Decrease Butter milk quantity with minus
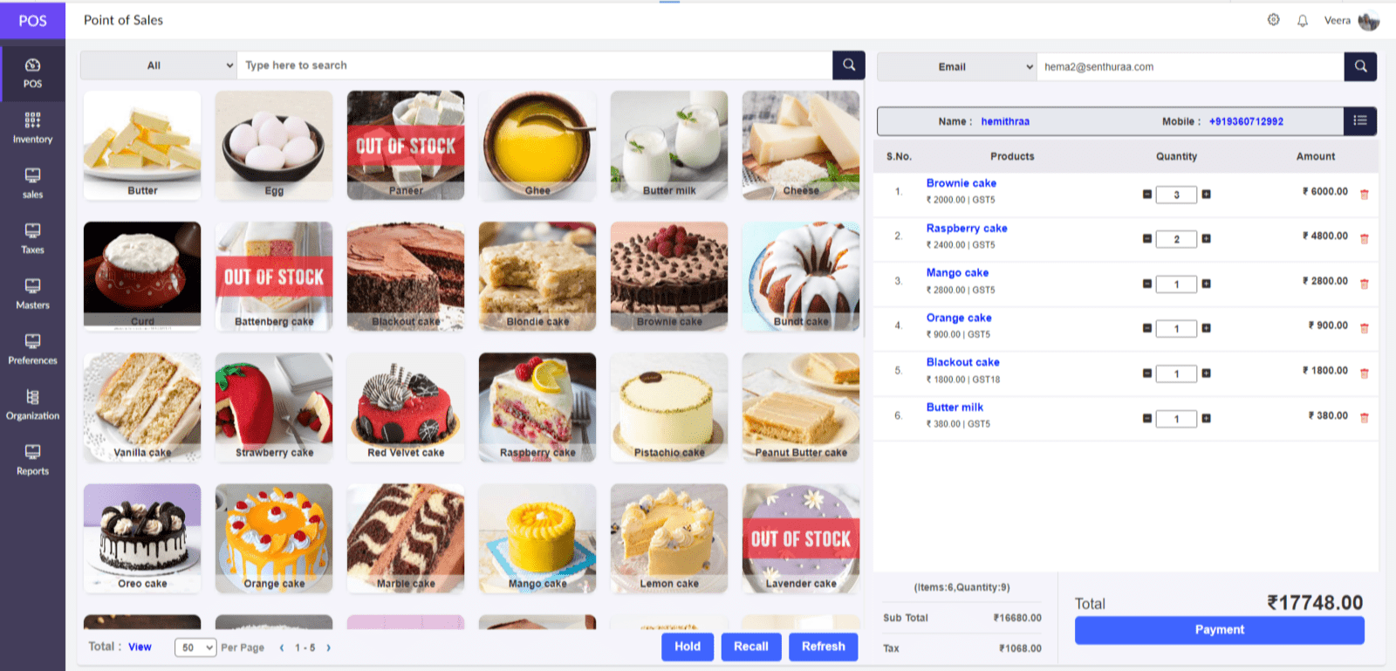 point(1147,419)
